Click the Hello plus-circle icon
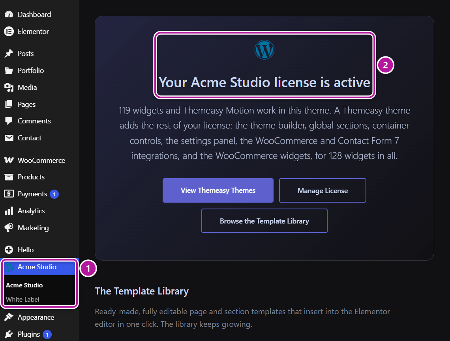This screenshot has height=341, width=450. click(x=9, y=250)
